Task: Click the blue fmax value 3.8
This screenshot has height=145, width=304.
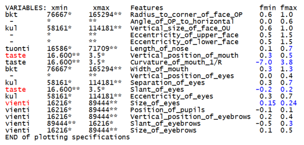Action: [x=287, y=62]
